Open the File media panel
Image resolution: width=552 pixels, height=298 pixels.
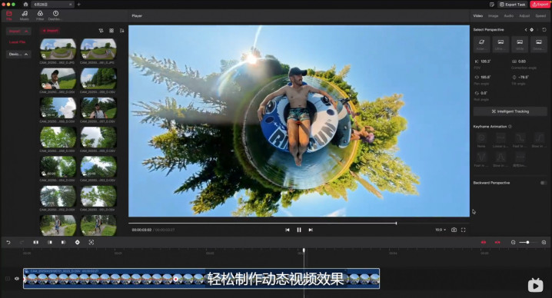point(9,15)
